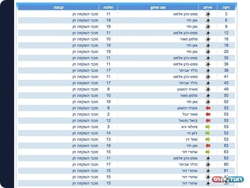The width and height of the screenshot is (250, 188).
Task: Click green substitution arrow for שחורי דור
Action: point(208,152)
